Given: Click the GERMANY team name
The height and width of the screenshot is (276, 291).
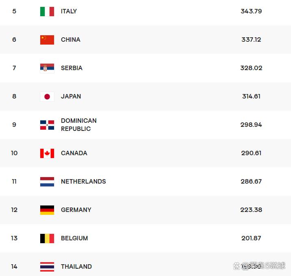Looking at the screenshot, I should click(76, 210).
